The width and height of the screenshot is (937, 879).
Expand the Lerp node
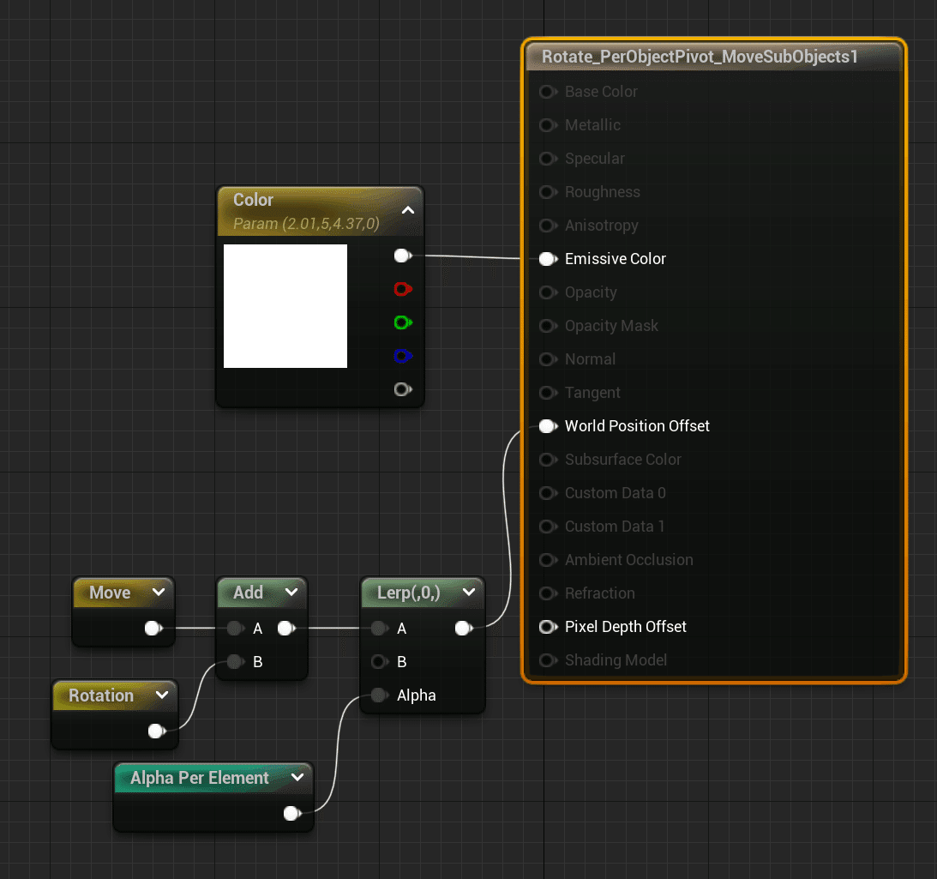tap(469, 592)
